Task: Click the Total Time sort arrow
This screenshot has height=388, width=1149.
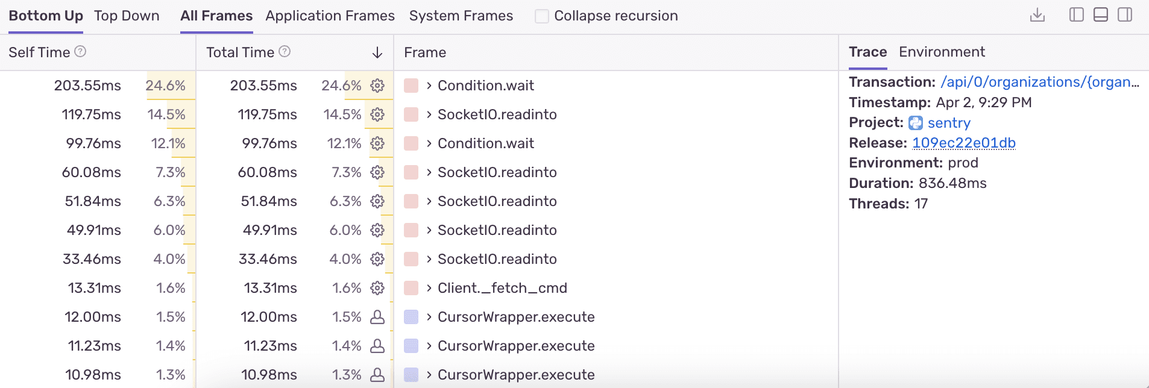Action: pyautogui.click(x=377, y=53)
